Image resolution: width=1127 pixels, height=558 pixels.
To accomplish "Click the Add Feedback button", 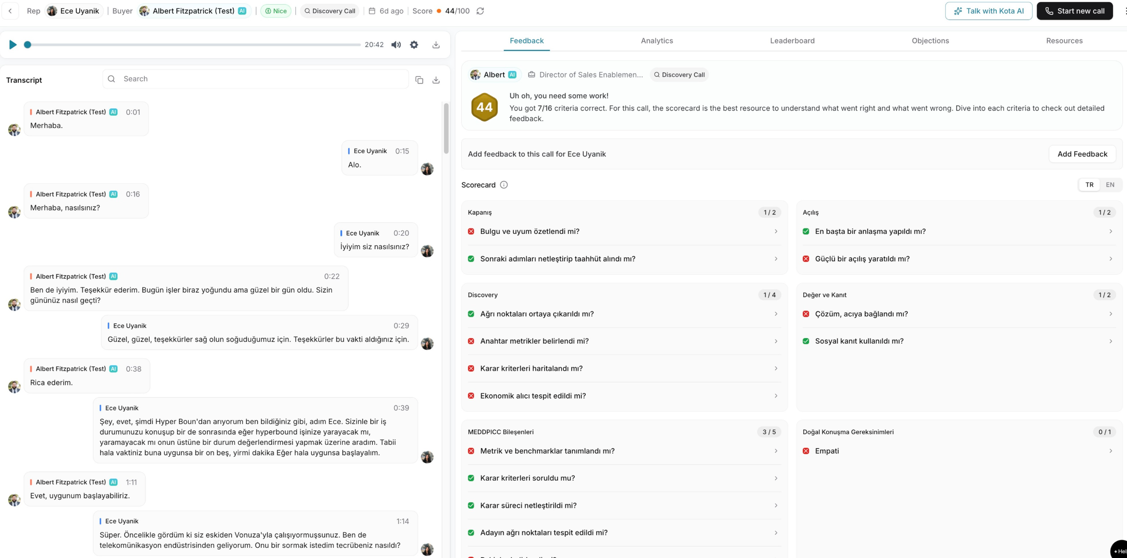I will point(1082,154).
